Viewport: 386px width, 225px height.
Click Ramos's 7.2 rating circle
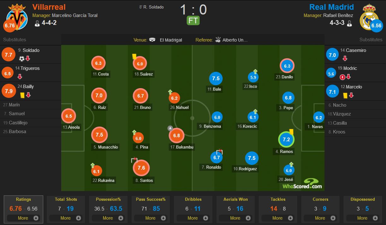[286, 139]
